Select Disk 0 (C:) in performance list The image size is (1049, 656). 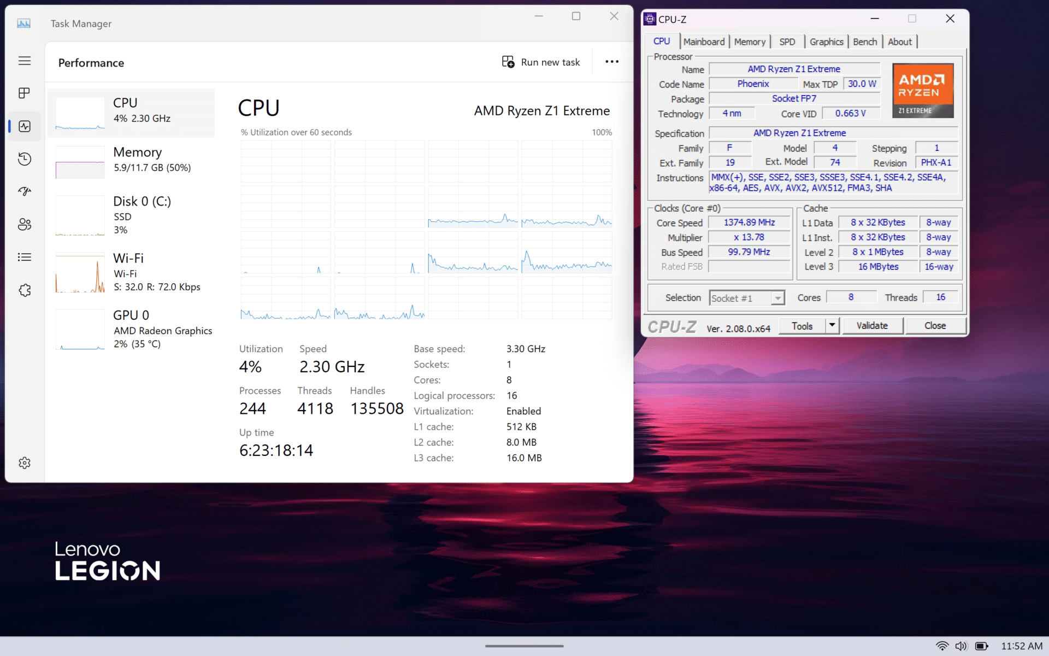pos(131,215)
